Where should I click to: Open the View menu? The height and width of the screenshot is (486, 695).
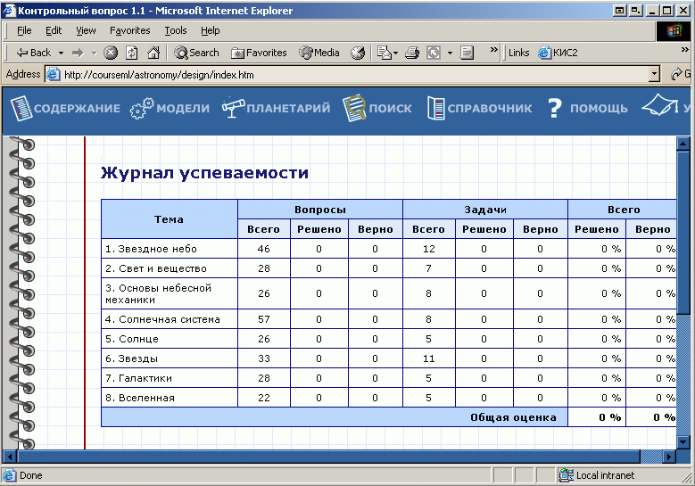click(x=86, y=30)
